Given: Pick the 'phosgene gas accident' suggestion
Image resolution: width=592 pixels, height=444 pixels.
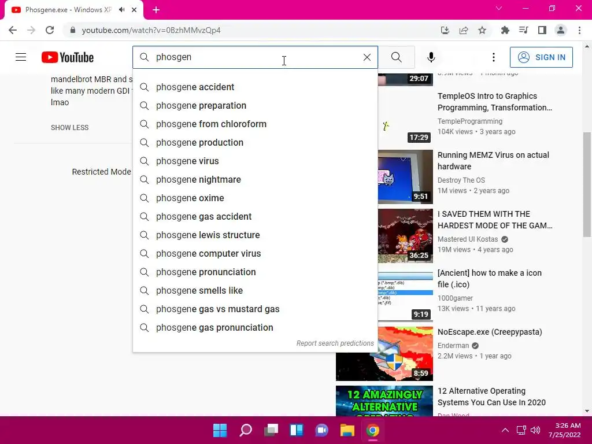Looking at the screenshot, I should coord(255,216).
